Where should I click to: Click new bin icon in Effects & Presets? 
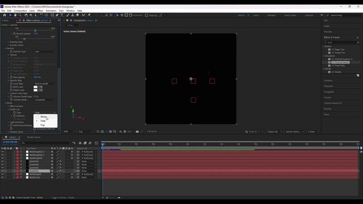tap(358, 75)
